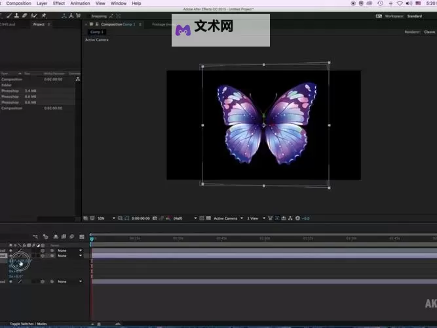Open the Project panel menu icon
Screen dimensions: 437x328
pos(48,24)
